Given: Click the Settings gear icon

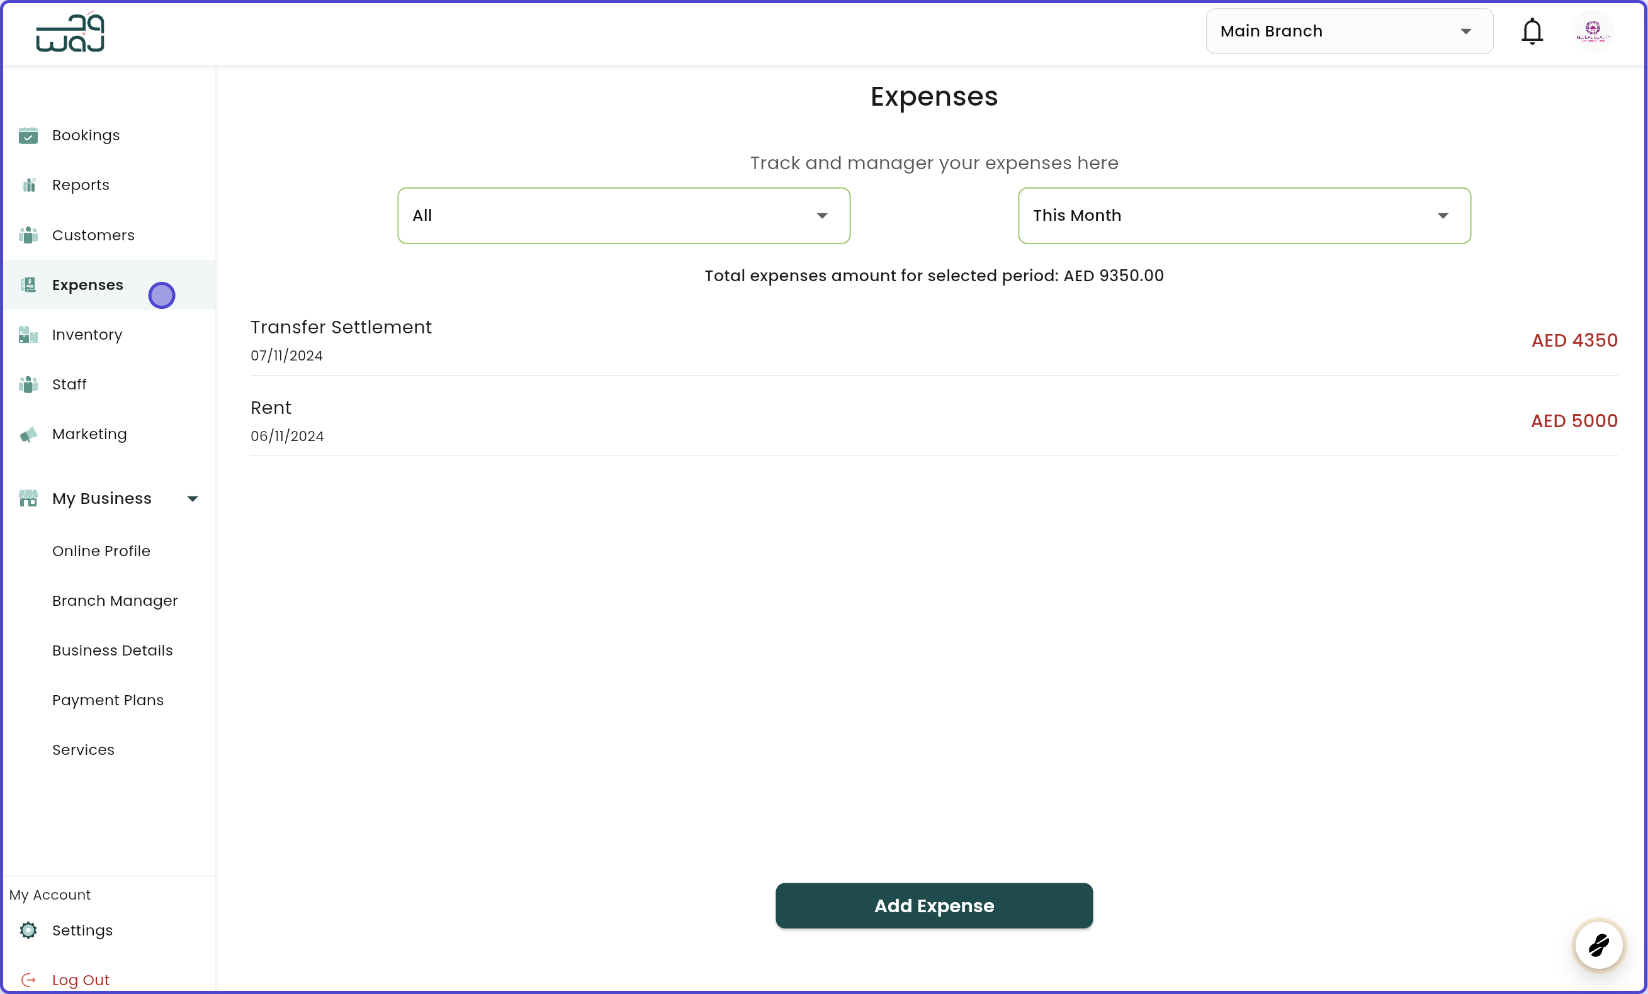Looking at the screenshot, I should [x=28, y=930].
